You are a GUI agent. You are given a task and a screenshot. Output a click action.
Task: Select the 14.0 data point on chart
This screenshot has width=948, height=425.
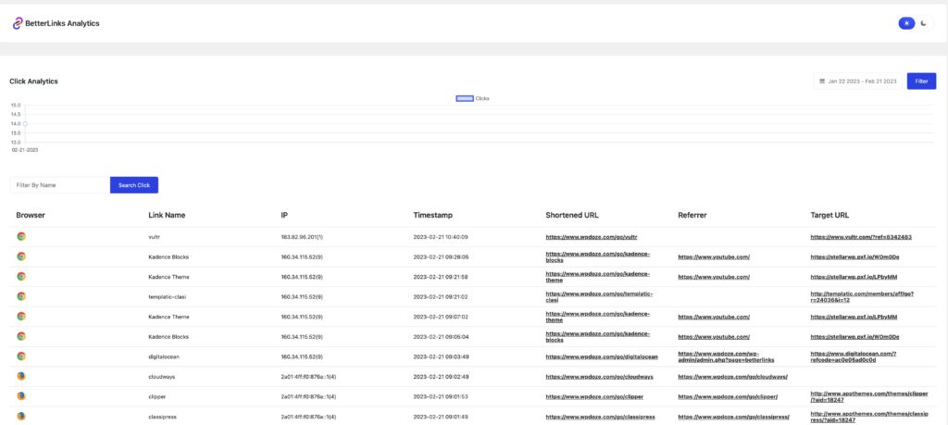[25, 124]
